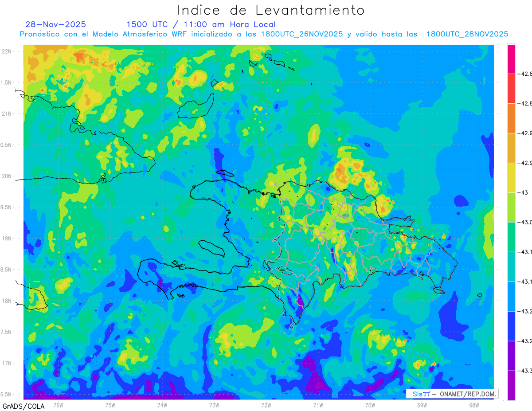532x411 pixels.
Task: Click the "GrADS/COLA" label
Action: [23, 406]
